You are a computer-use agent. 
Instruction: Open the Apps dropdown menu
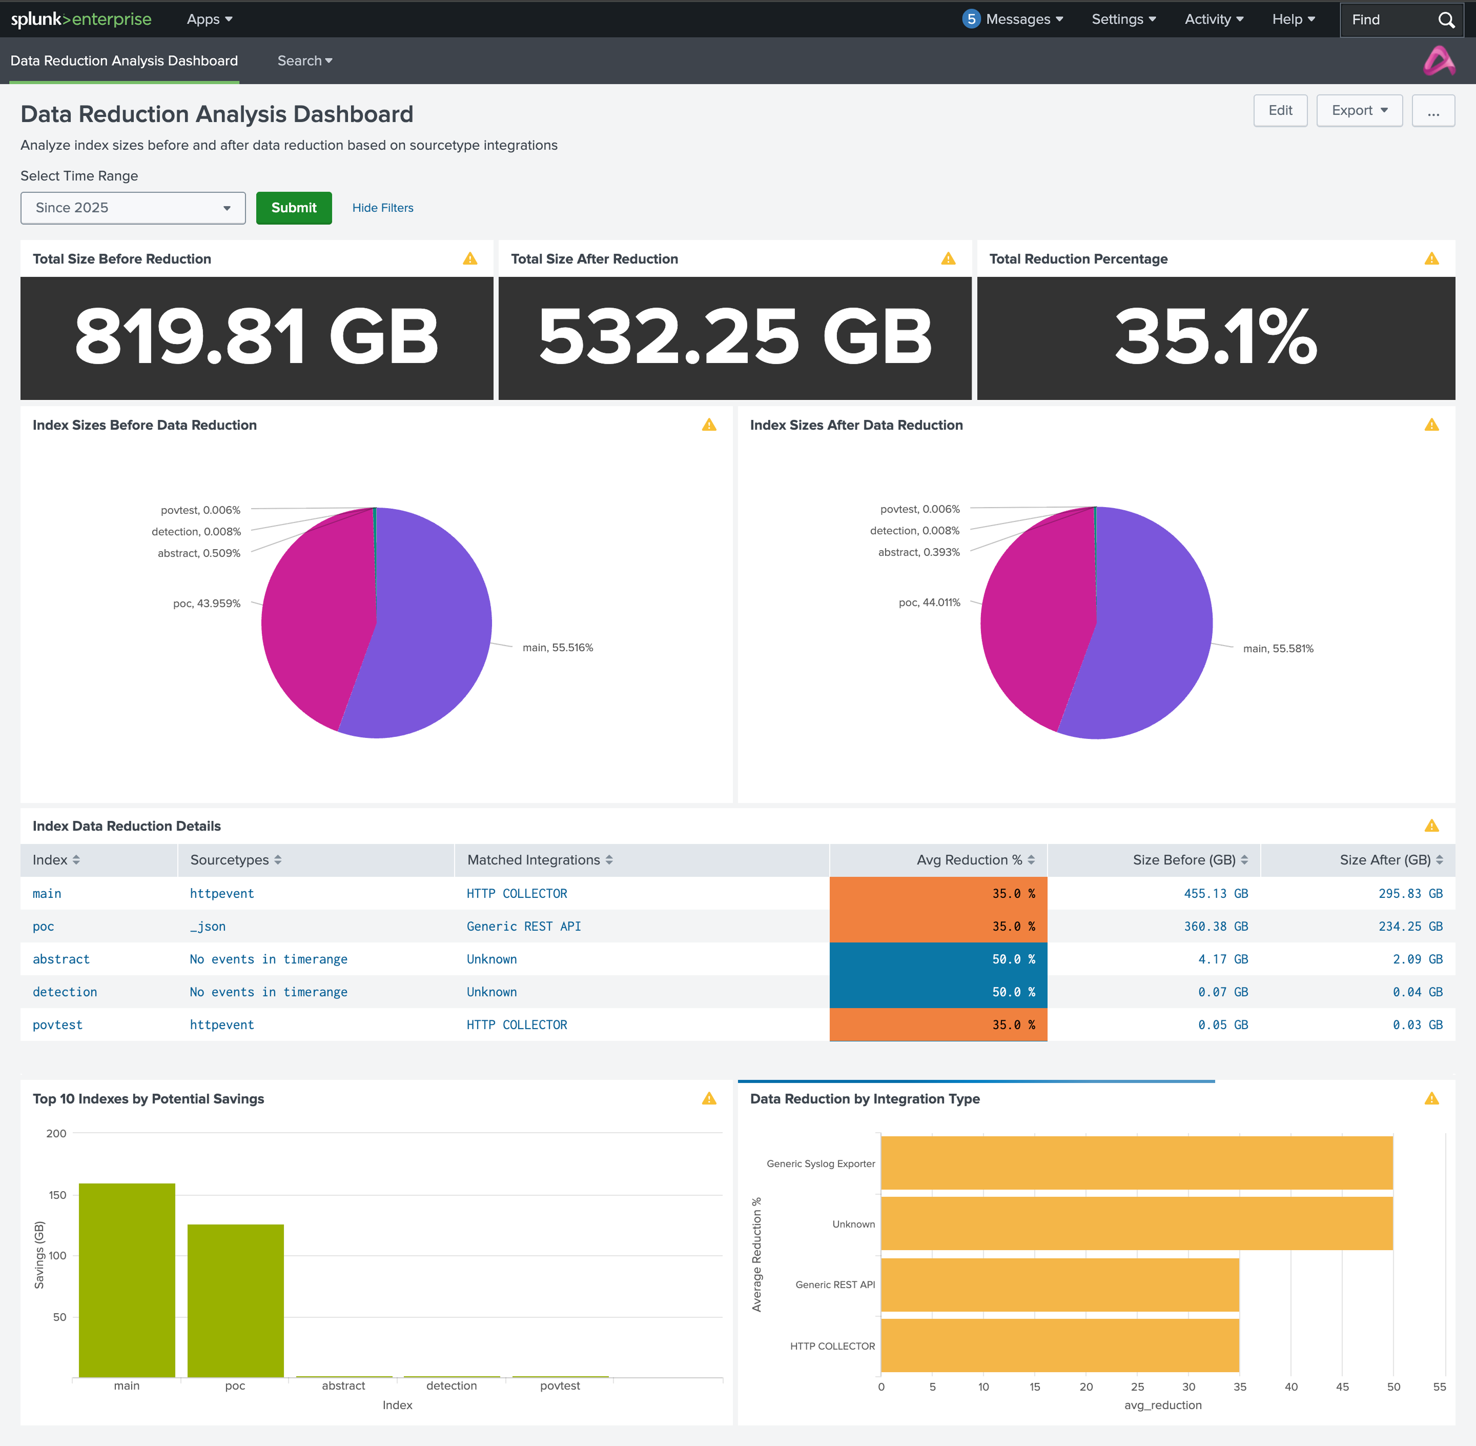click(x=210, y=20)
